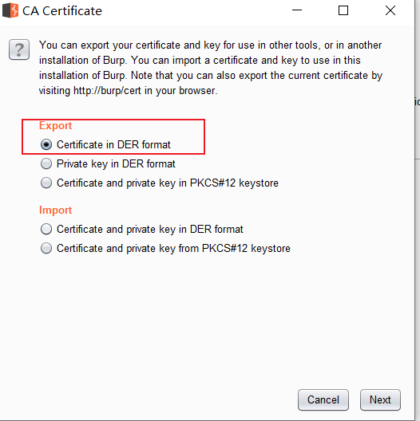Click the Next button

(x=380, y=399)
